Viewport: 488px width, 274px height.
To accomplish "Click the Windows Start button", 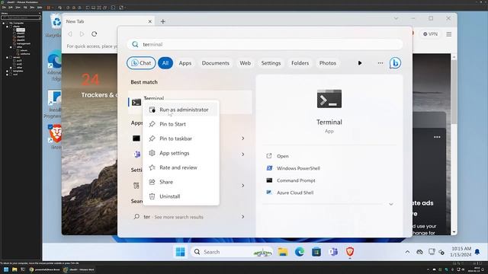I will [x=180, y=252].
